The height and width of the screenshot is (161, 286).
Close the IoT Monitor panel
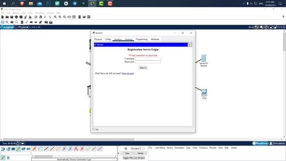coord(189,45)
